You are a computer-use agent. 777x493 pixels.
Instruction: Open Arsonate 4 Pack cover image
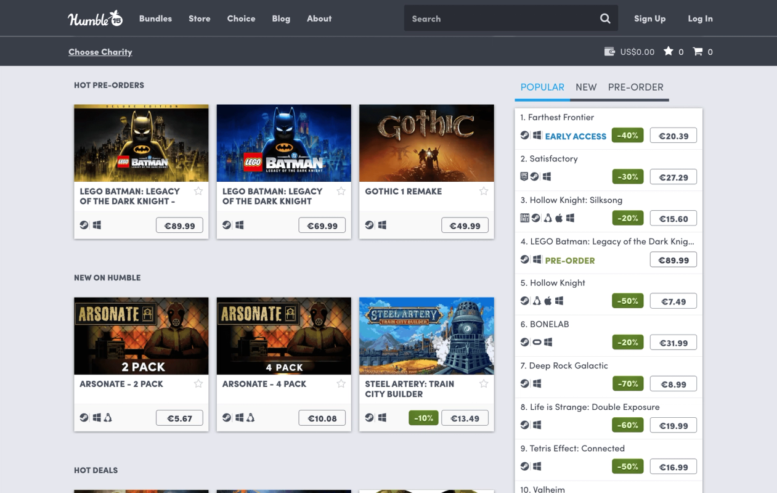pyautogui.click(x=284, y=336)
